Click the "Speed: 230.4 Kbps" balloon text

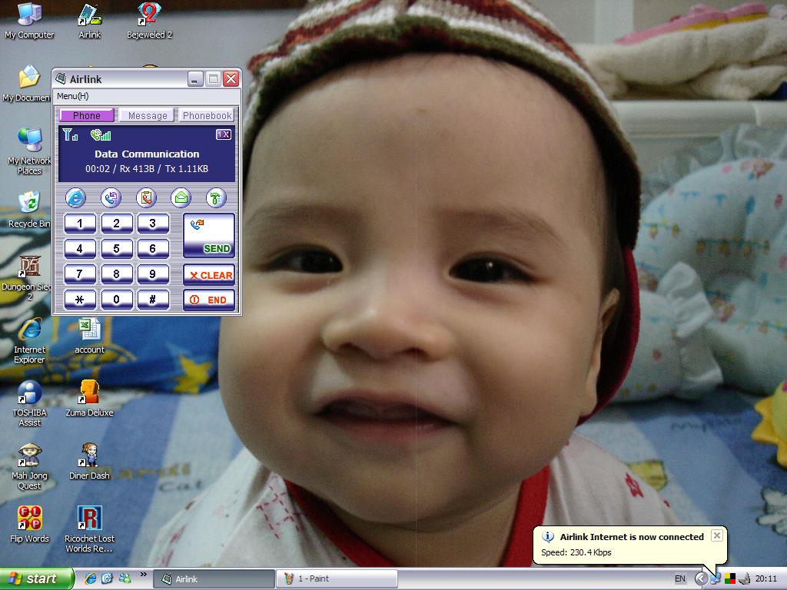tap(576, 552)
